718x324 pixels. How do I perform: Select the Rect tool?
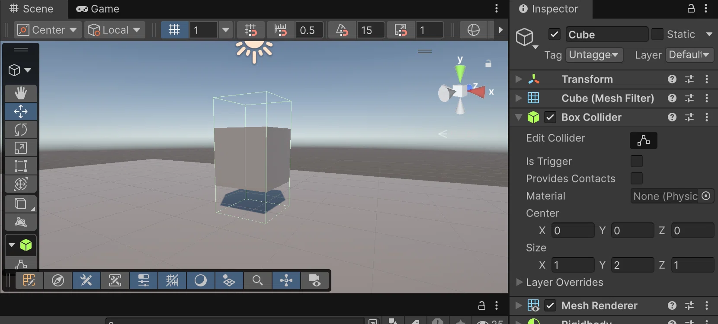coord(21,166)
